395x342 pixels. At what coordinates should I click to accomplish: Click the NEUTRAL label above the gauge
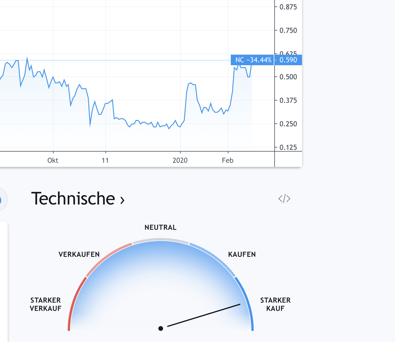coord(160,227)
